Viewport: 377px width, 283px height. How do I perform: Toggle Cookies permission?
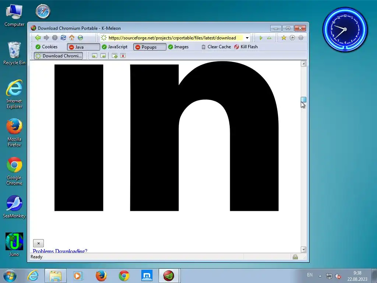click(47, 47)
